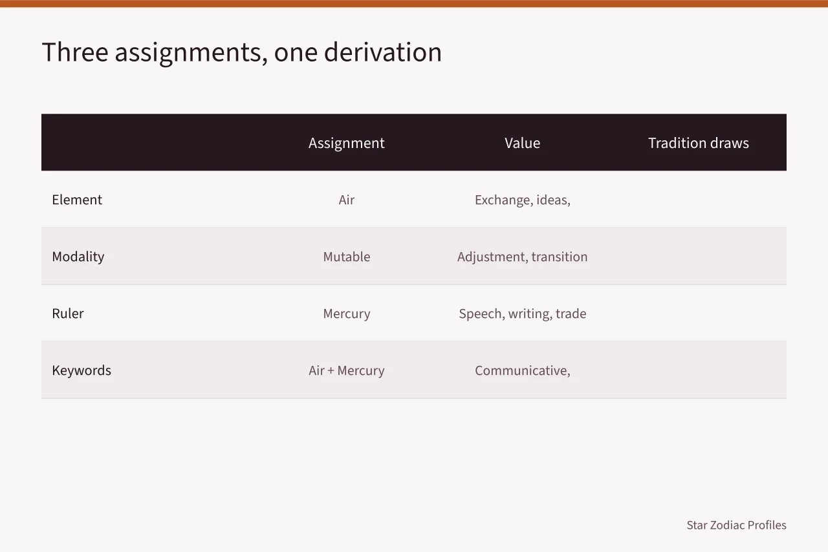Select the 'Air' assignment cell

click(347, 200)
